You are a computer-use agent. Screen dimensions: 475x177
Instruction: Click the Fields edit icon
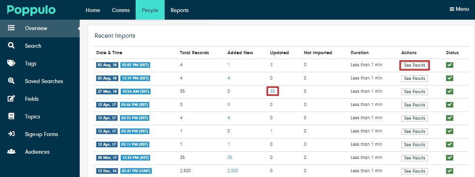(x=11, y=99)
